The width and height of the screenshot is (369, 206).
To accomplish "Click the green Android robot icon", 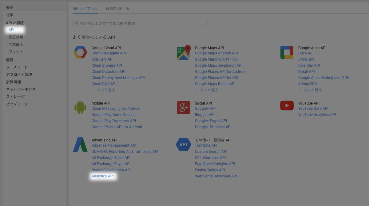I will 80,108.
